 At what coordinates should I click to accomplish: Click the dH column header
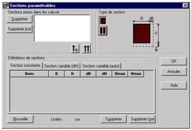[104, 74]
